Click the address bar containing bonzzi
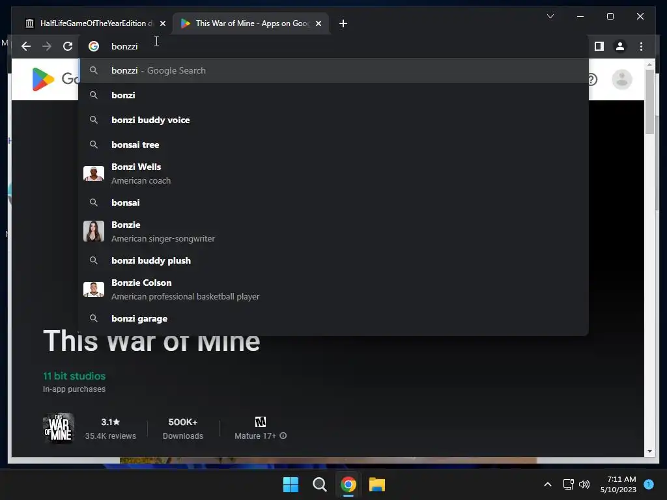 point(334,46)
